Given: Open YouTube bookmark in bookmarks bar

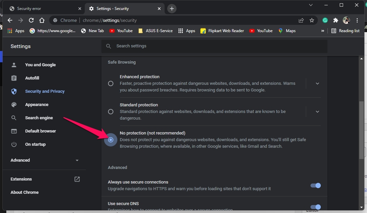Looking at the screenshot, I should tap(121, 31).
